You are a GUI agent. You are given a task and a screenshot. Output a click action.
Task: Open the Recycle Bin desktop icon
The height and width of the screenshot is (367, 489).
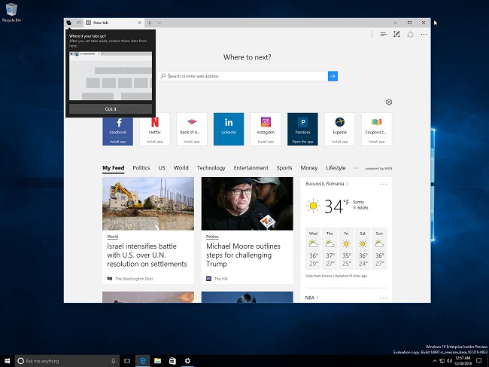click(x=11, y=13)
